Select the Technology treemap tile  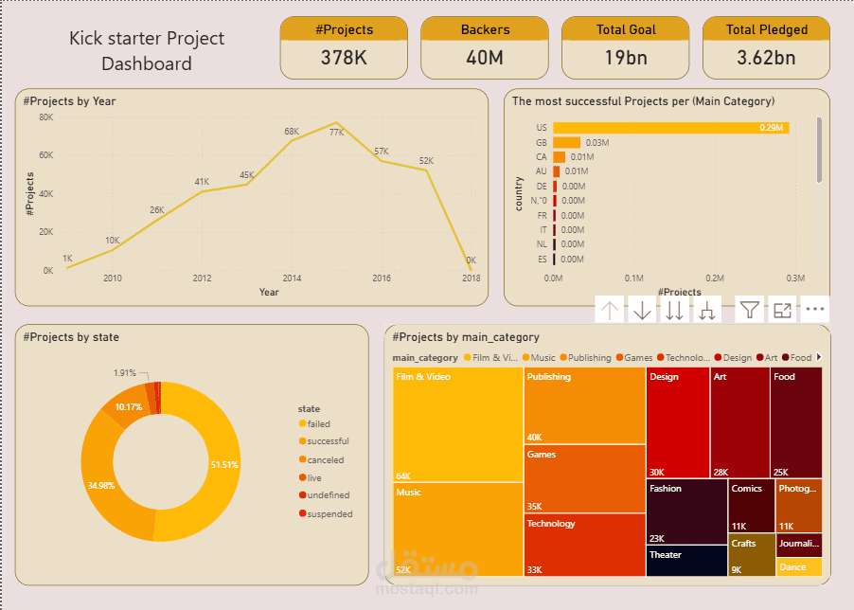(x=584, y=546)
